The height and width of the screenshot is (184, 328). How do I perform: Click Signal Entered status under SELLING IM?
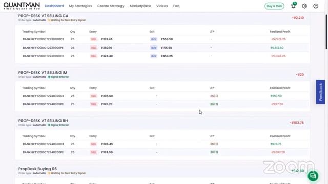pyautogui.click(x=58, y=77)
